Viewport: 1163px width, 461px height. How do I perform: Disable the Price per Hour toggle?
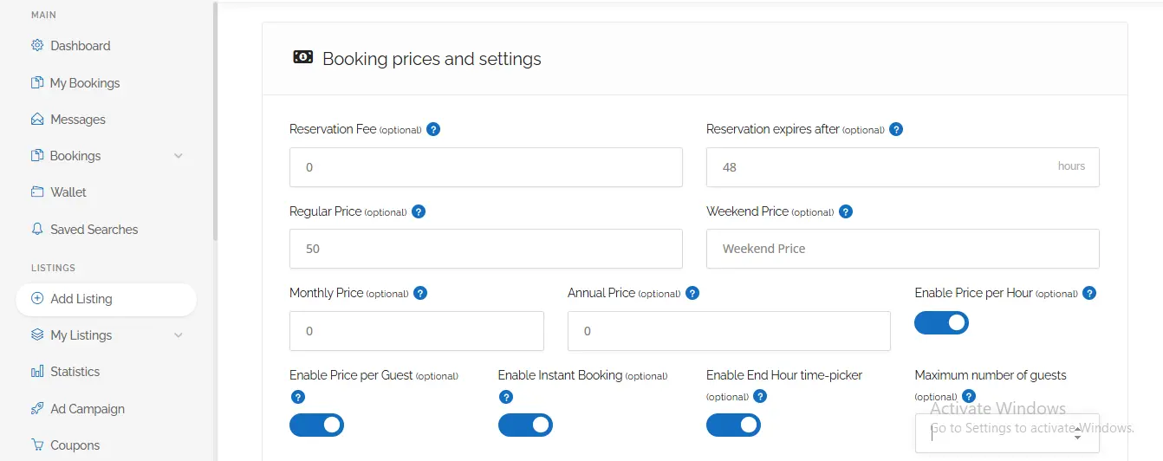point(941,323)
